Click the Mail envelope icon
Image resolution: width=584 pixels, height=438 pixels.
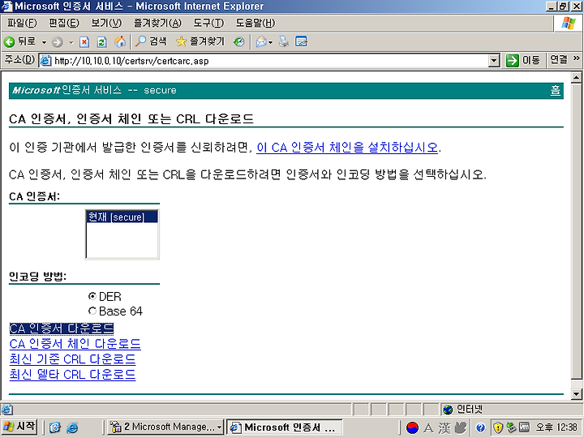(261, 42)
